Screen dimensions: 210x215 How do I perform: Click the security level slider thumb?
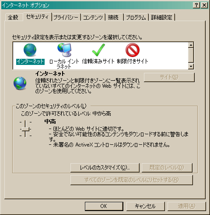coord(25,129)
